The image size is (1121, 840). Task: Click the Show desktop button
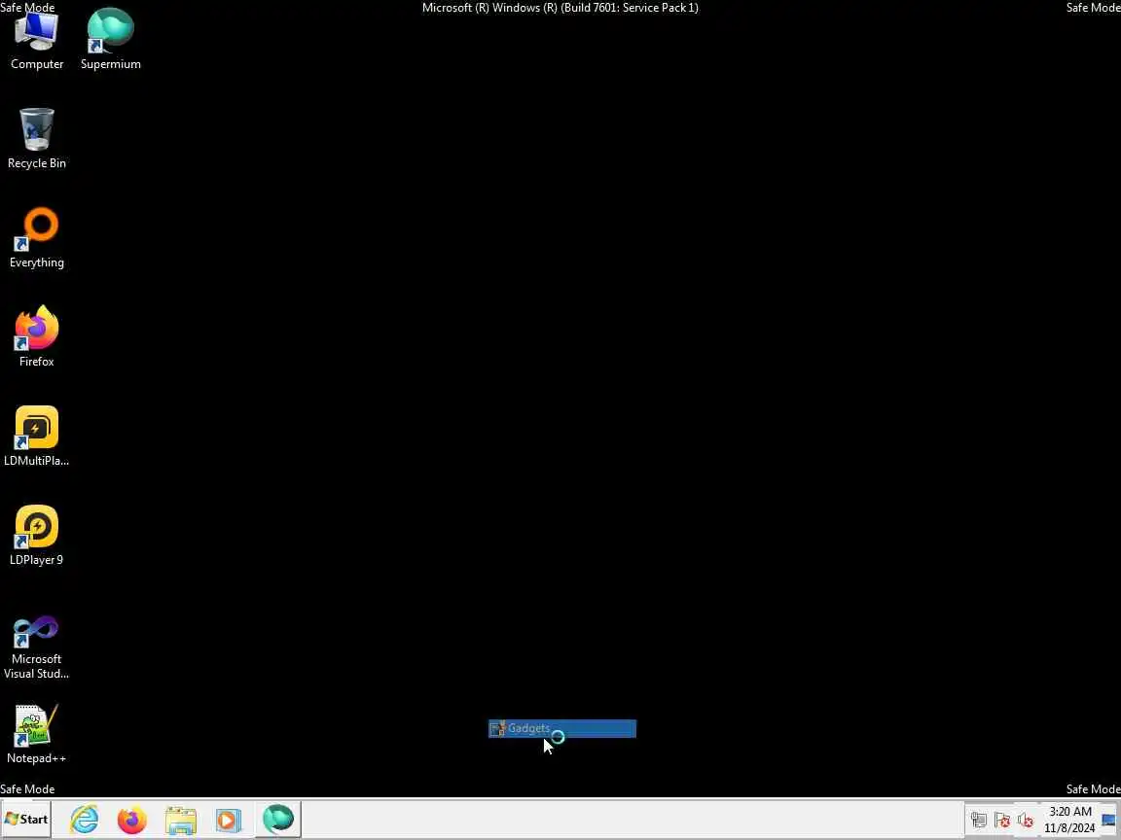[x=1110, y=820]
